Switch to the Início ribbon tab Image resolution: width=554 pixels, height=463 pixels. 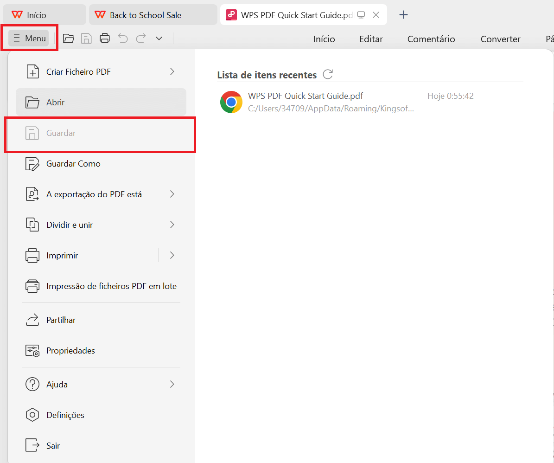(x=324, y=39)
